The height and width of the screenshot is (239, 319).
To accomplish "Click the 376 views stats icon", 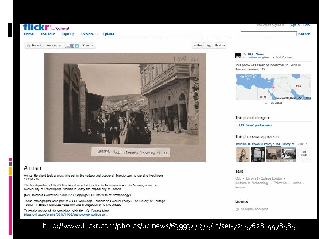I will (266, 103).
